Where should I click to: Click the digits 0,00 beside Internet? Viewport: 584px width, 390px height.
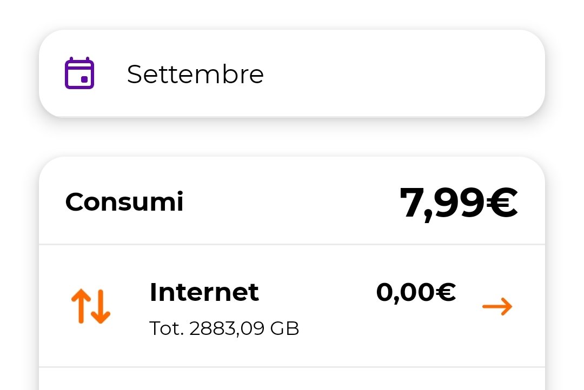pyautogui.click(x=406, y=292)
